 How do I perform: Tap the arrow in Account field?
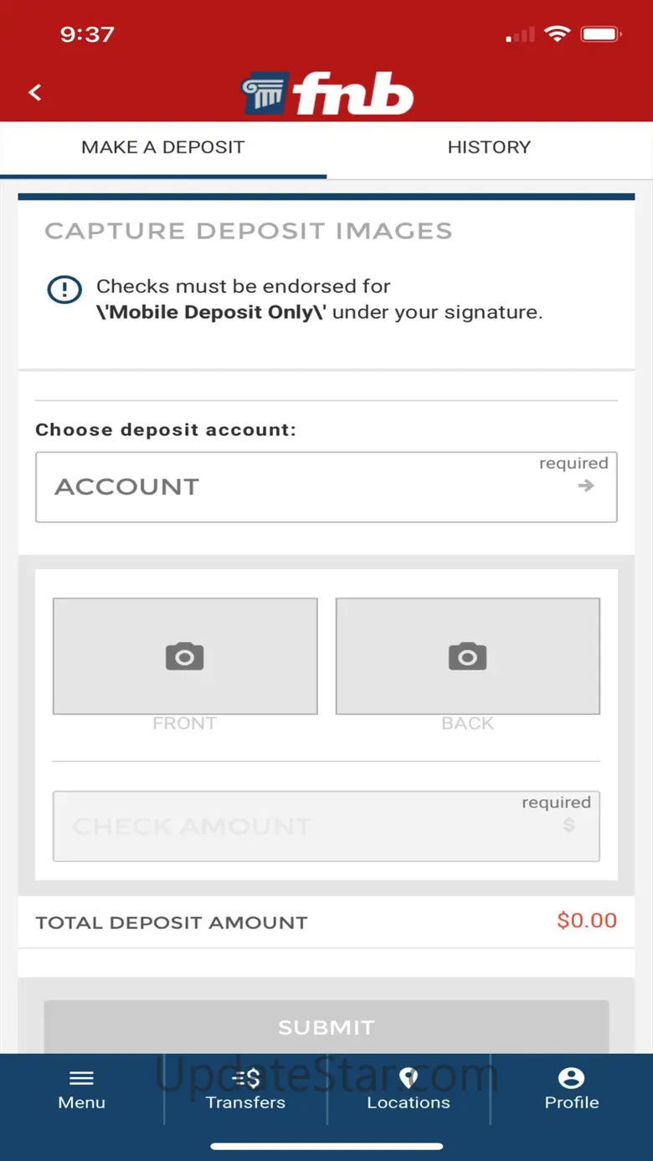(586, 485)
